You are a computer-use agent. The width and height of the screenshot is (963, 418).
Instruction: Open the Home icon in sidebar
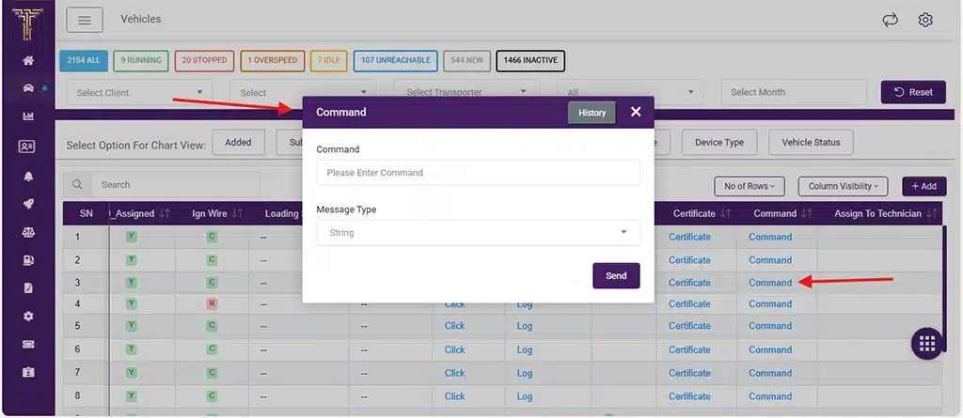(28, 61)
